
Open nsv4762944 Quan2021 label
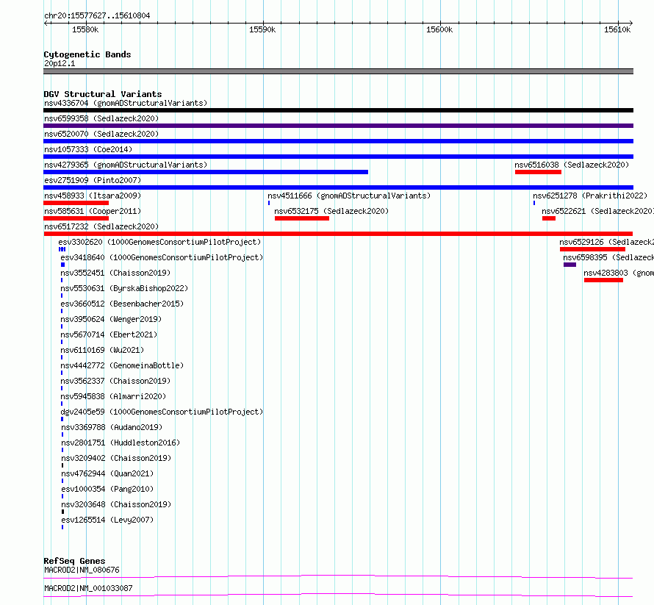click(107, 473)
